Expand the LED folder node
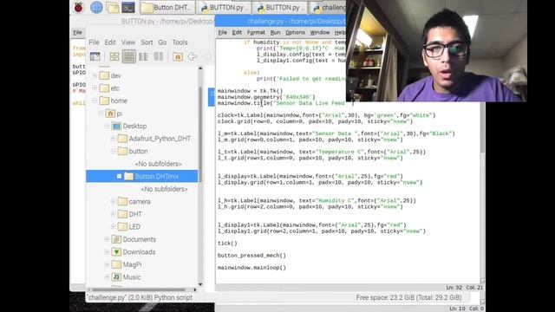Viewport: 555px width, 312px height. (x=113, y=227)
